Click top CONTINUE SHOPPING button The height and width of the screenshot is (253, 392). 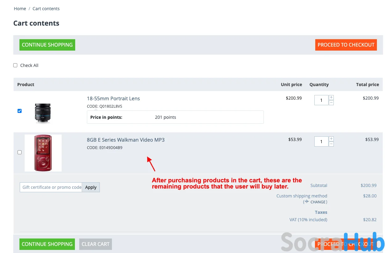pyautogui.click(x=47, y=45)
